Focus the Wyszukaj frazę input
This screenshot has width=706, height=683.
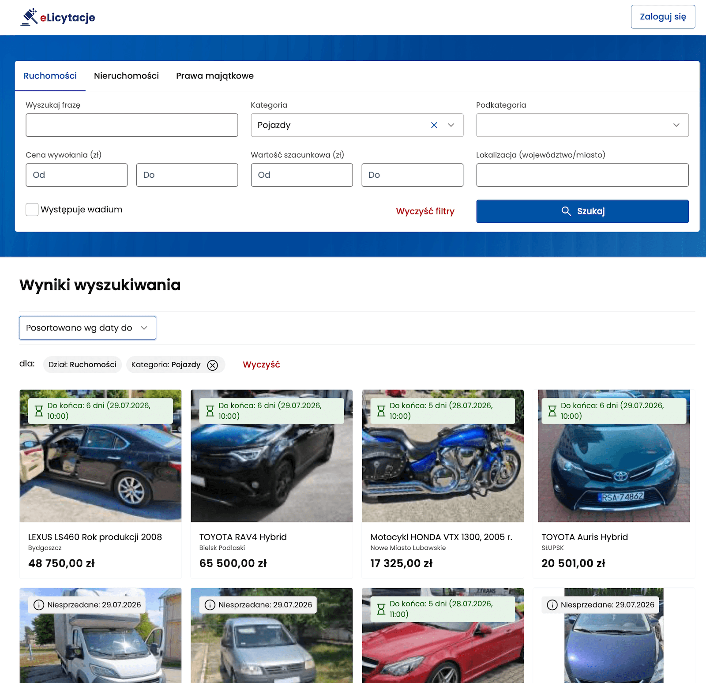coord(132,125)
